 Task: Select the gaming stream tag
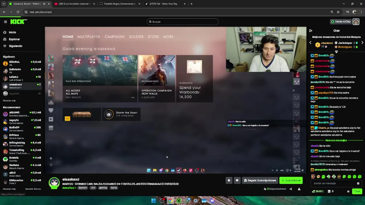103,188
